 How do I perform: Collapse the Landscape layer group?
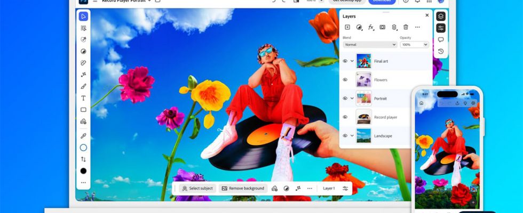352,136
